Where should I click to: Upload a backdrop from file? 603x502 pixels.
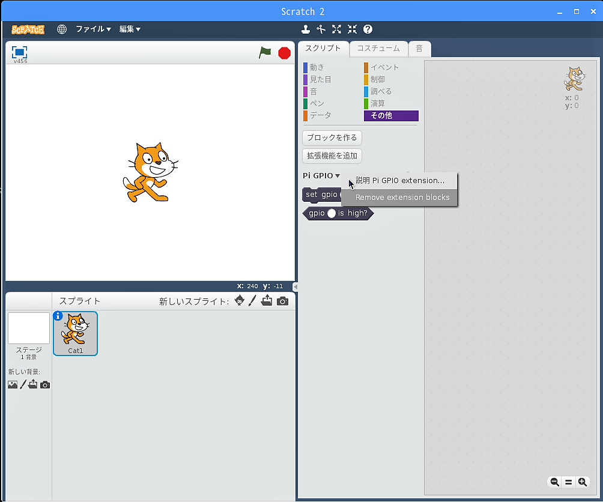click(x=33, y=384)
